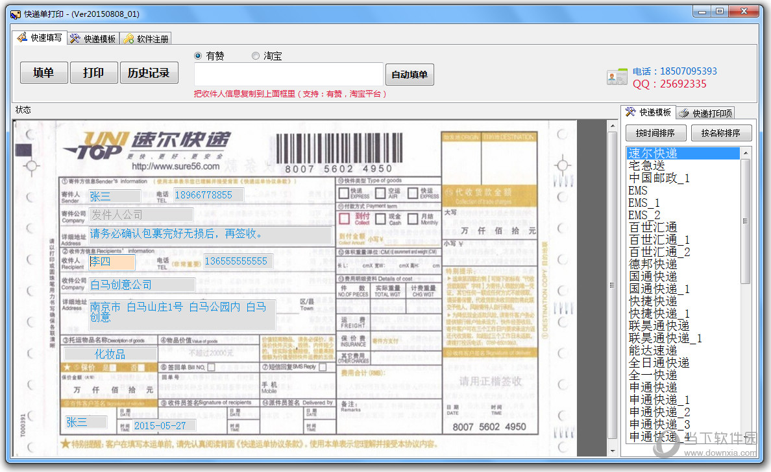Click the 发件人公司 field
The image size is (771, 472).
click(141, 215)
